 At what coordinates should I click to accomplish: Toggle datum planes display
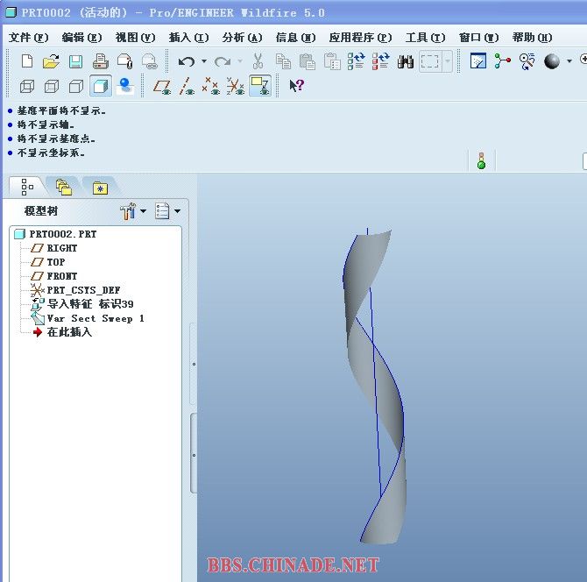(162, 86)
